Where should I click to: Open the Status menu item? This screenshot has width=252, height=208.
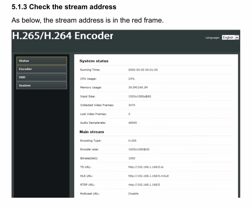[x=42, y=61]
